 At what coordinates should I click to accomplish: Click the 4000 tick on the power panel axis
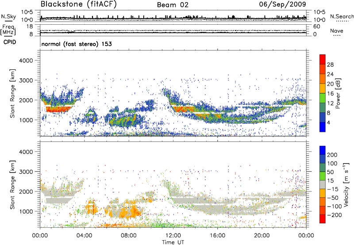[x=26, y=61]
